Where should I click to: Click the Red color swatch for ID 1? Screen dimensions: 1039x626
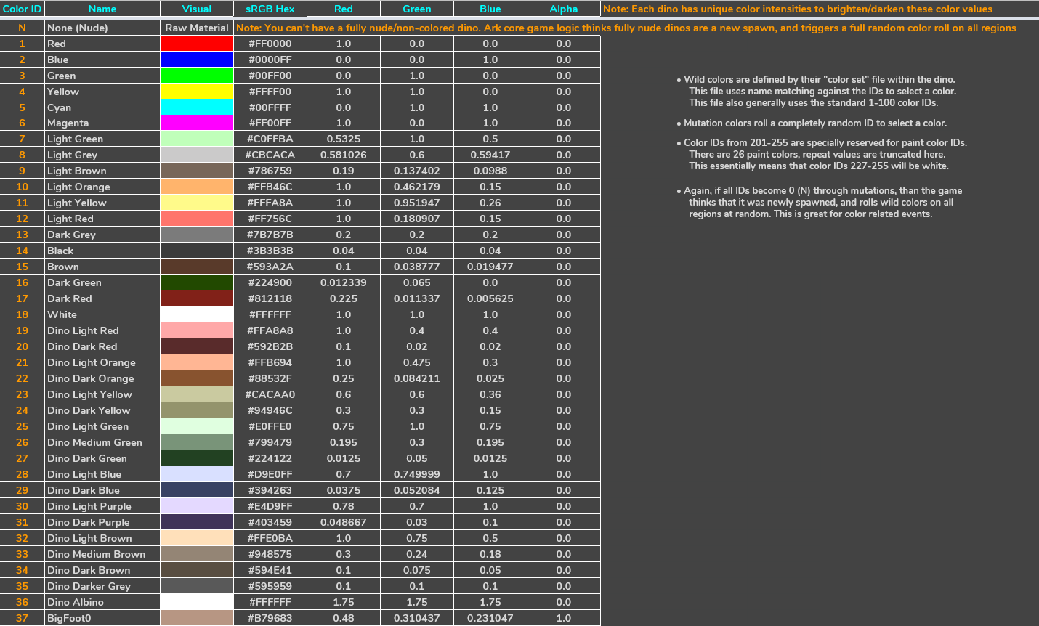(197, 44)
